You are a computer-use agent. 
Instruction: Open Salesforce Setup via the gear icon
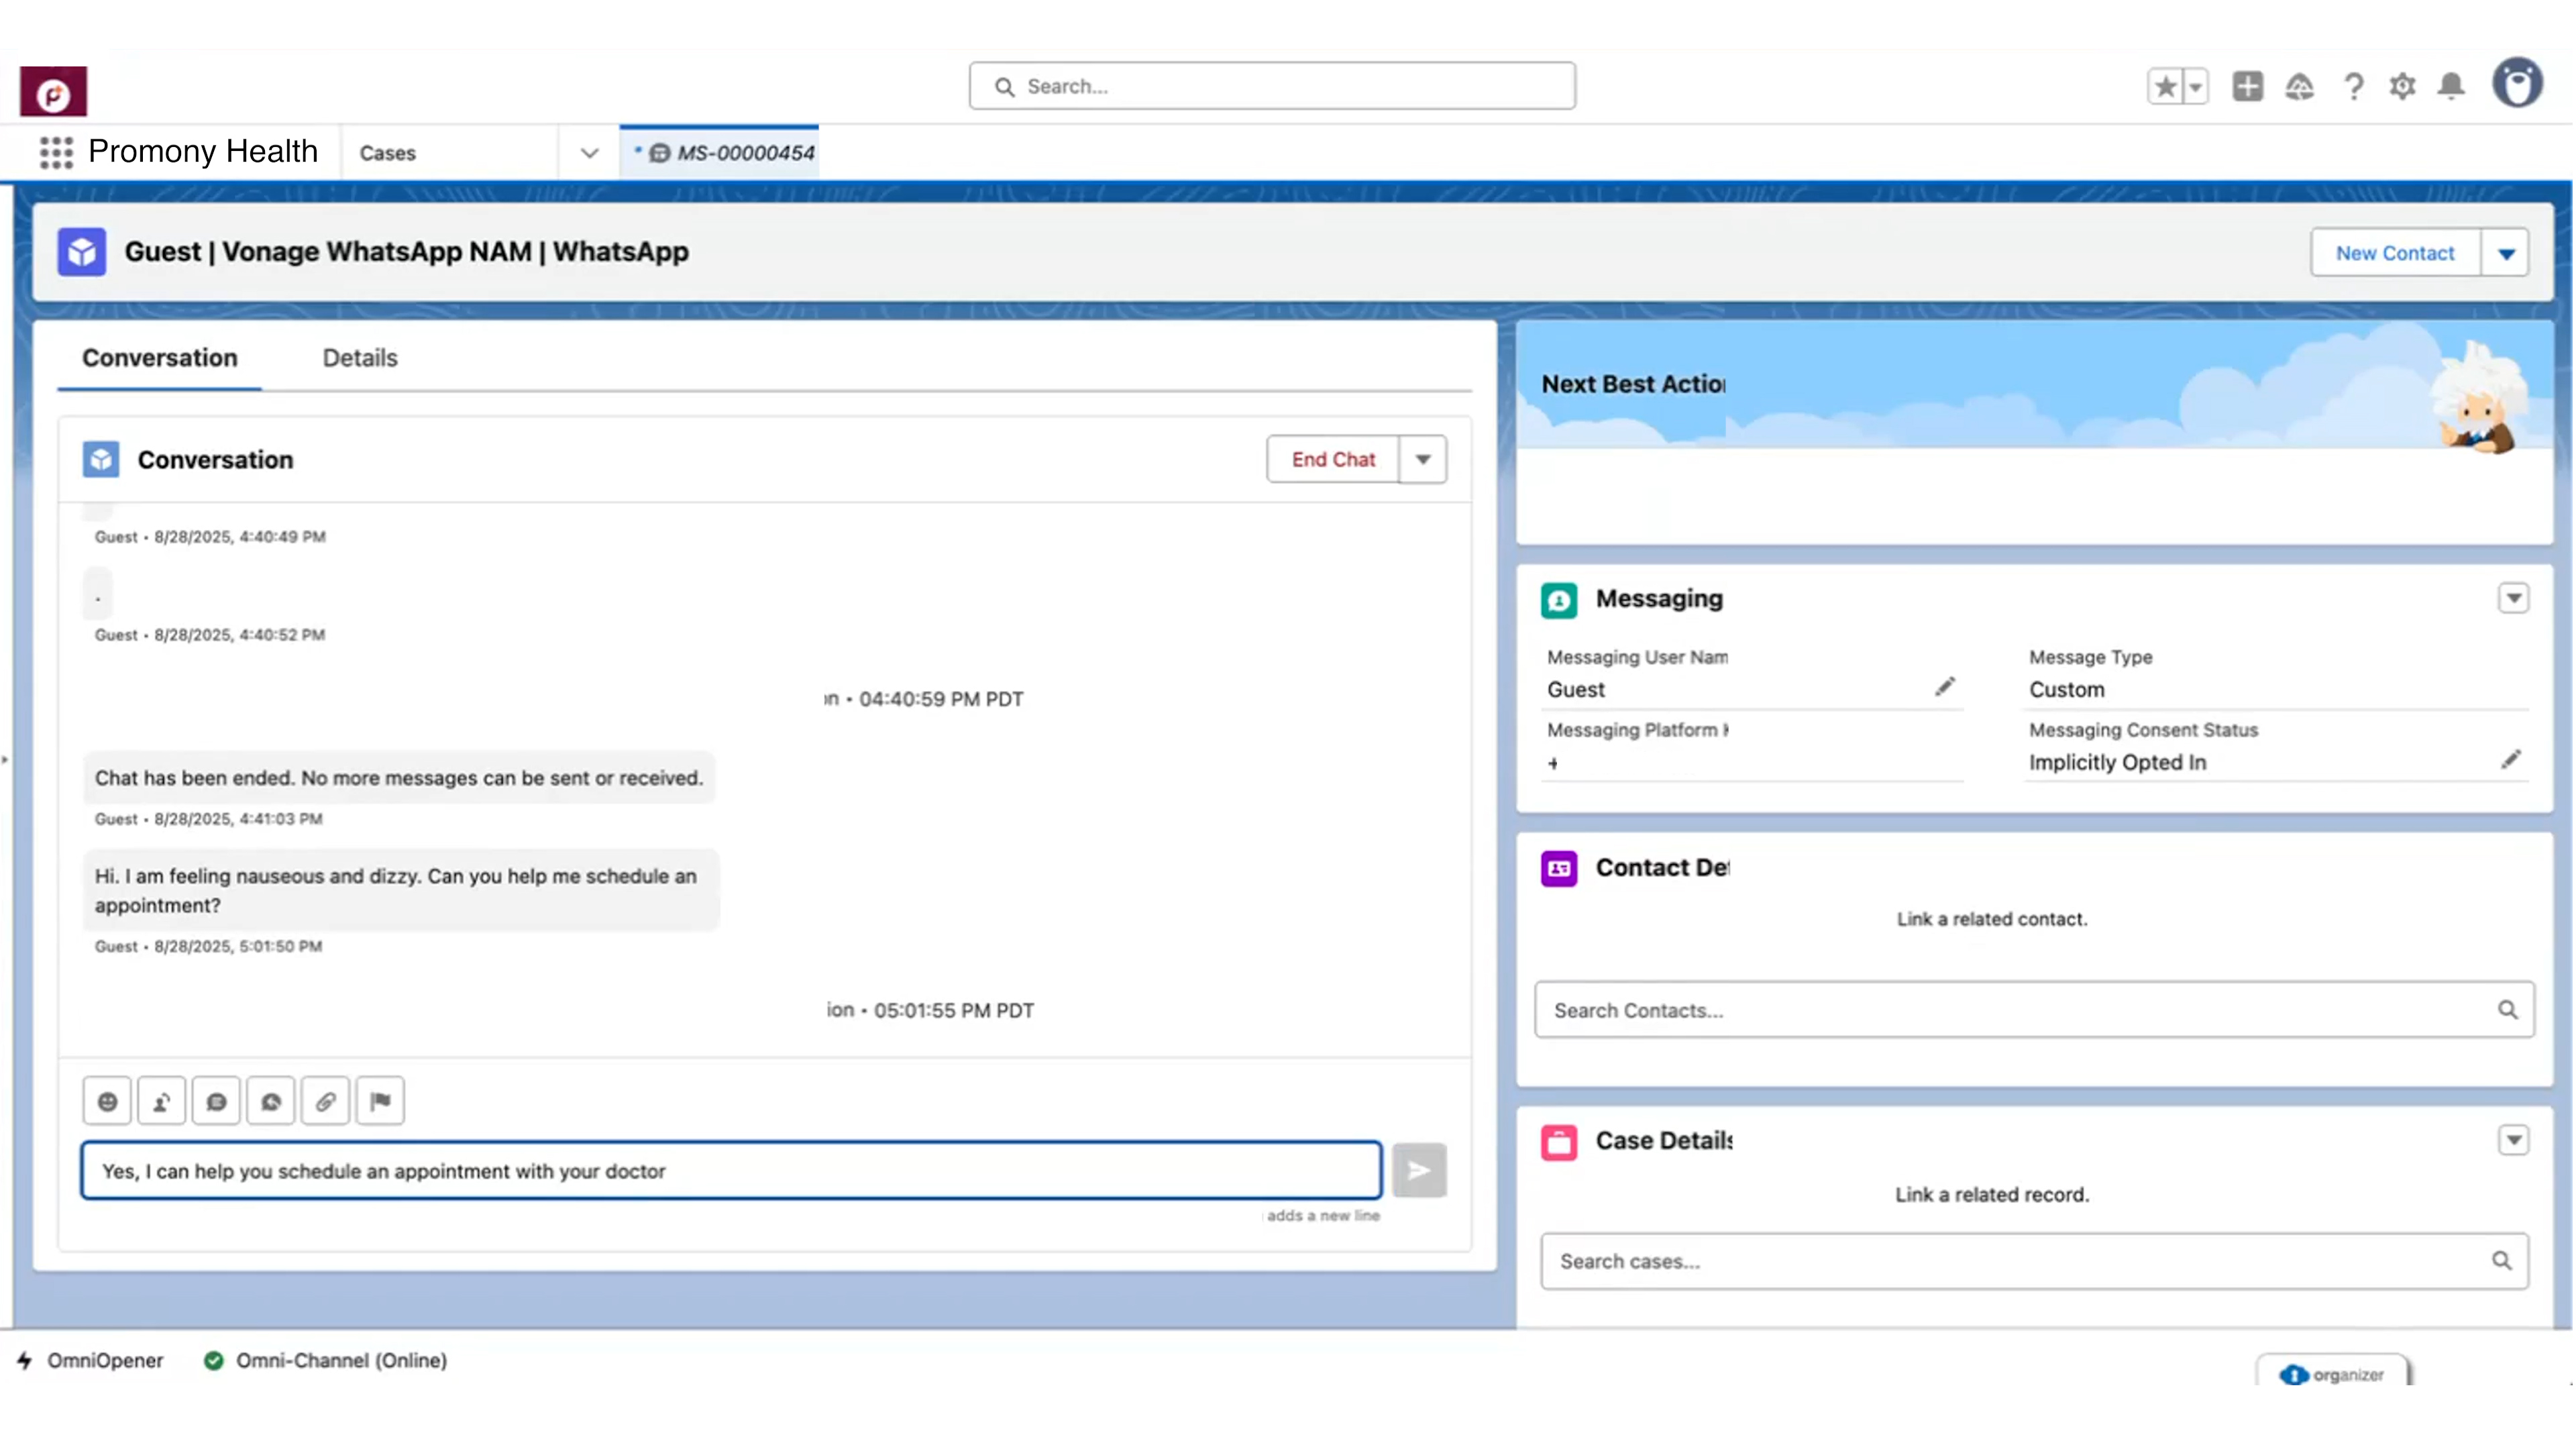[2402, 87]
